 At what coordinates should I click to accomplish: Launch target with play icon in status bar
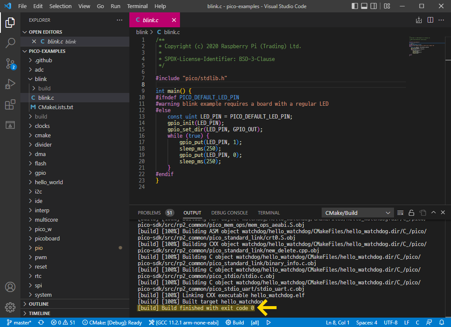click(x=268, y=322)
